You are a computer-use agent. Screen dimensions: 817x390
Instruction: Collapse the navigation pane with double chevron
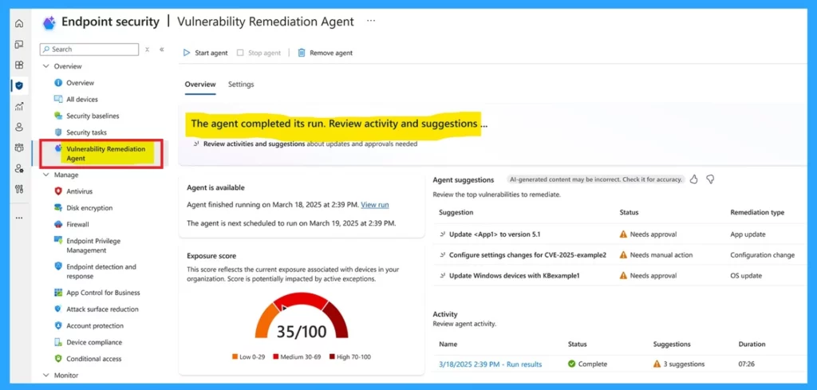[162, 49]
